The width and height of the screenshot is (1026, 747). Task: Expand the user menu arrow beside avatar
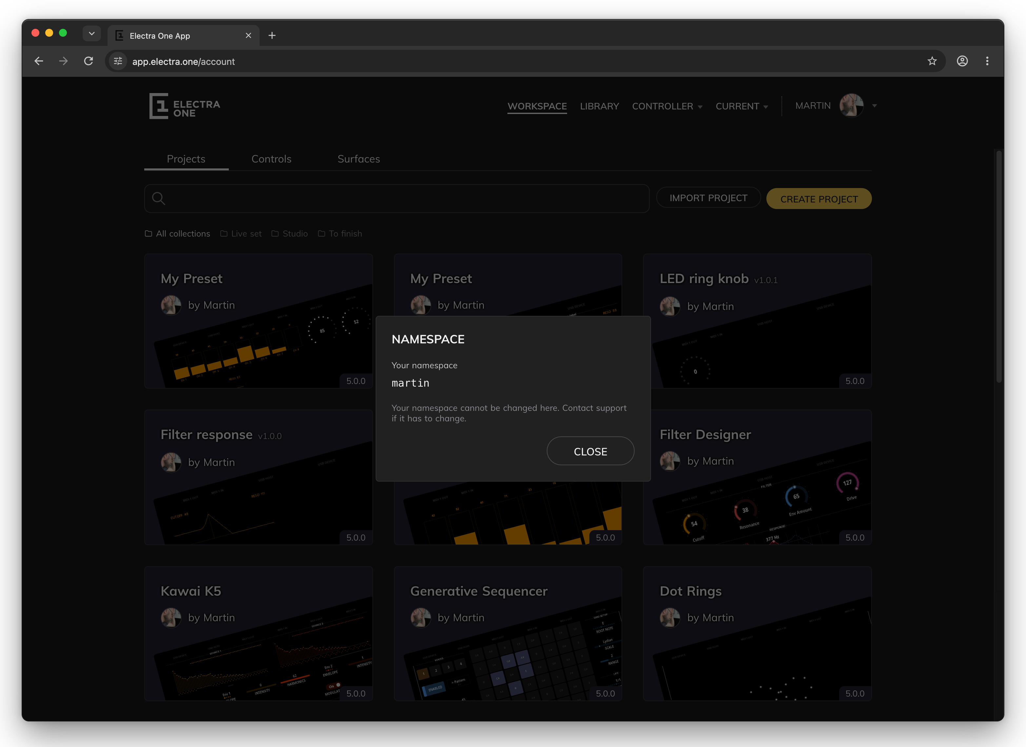[x=875, y=106]
